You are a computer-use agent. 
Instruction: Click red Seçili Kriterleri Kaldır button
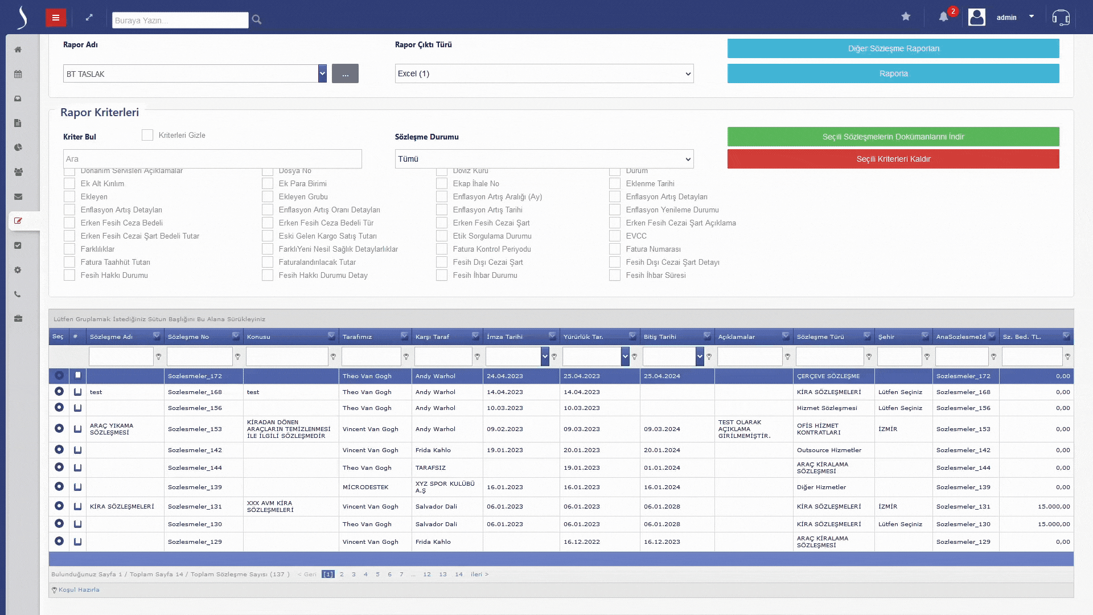click(893, 159)
